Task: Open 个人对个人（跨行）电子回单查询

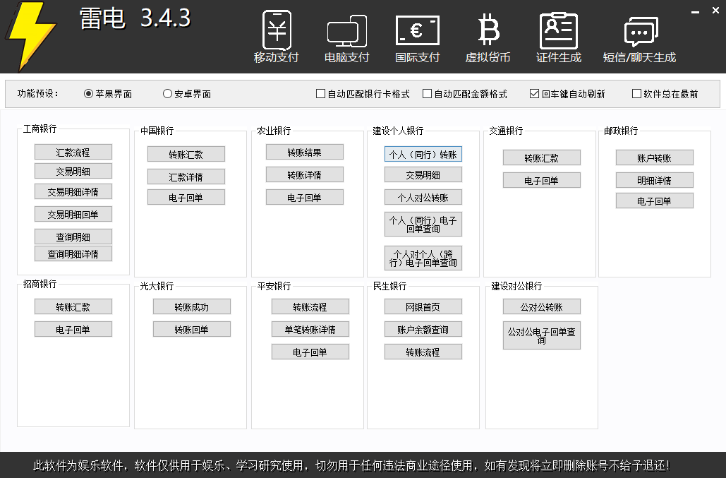Action: (x=423, y=258)
